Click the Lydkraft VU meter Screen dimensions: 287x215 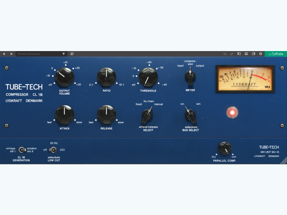[245, 79]
